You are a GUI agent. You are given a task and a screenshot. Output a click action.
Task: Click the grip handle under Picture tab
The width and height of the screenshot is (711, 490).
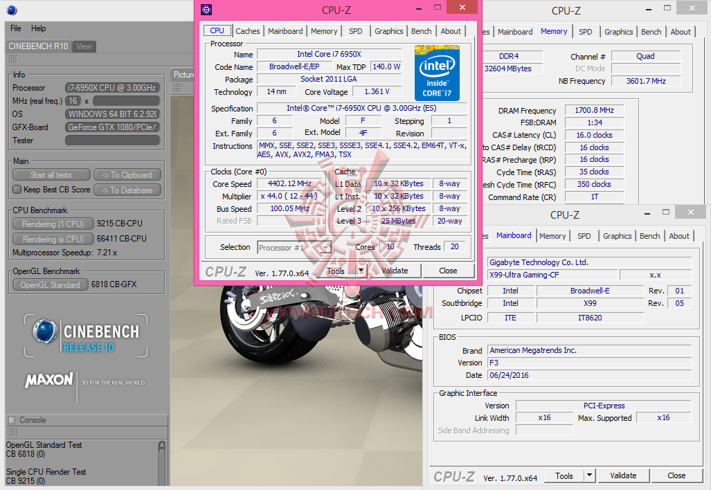point(178,87)
